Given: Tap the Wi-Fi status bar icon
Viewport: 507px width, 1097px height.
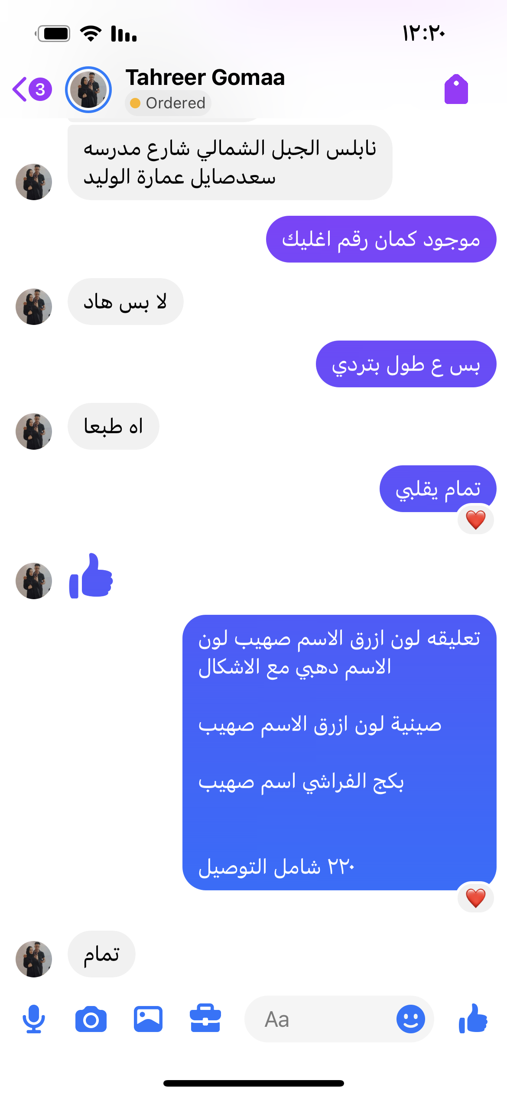Looking at the screenshot, I should (x=91, y=33).
